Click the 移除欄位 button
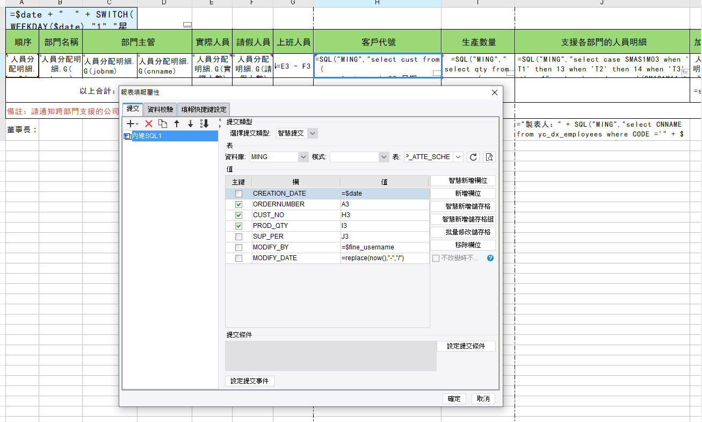This screenshot has width=702, height=422. 463,245
